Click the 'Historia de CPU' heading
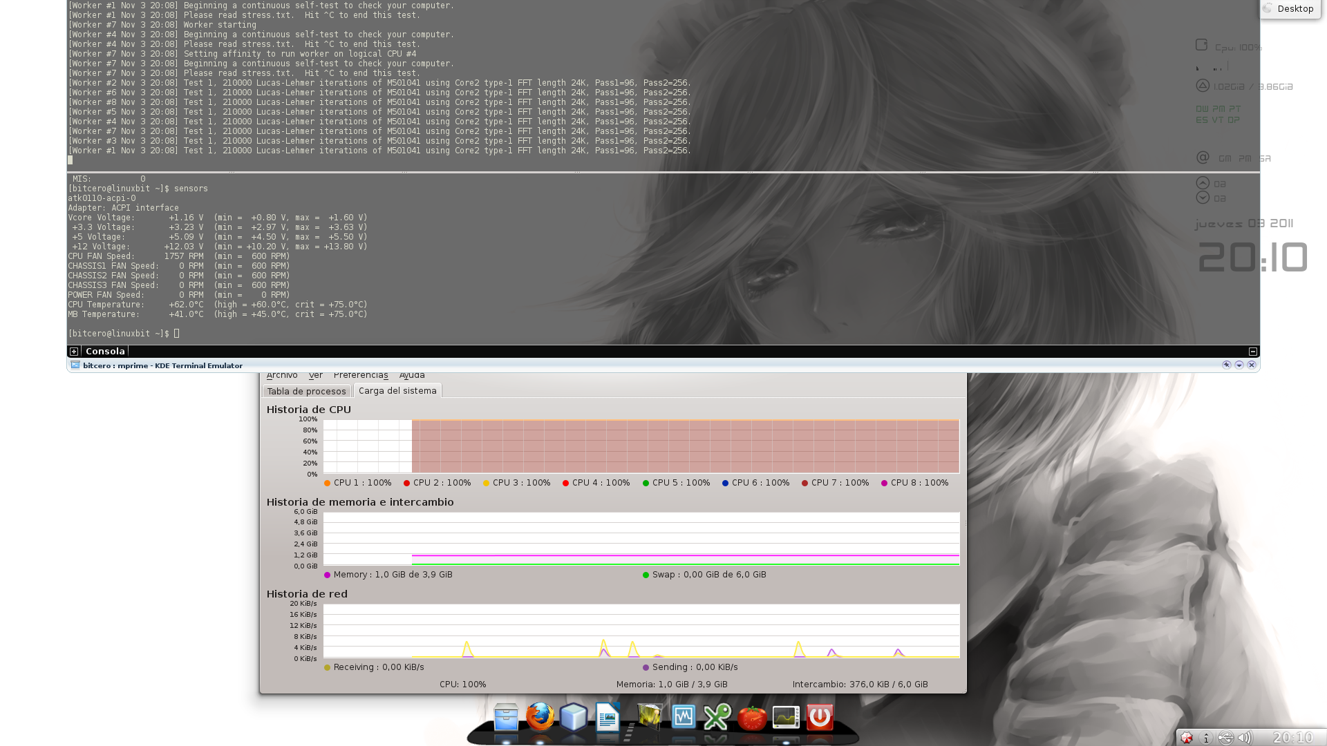The height and width of the screenshot is (746, 1327). coord(309,410)
